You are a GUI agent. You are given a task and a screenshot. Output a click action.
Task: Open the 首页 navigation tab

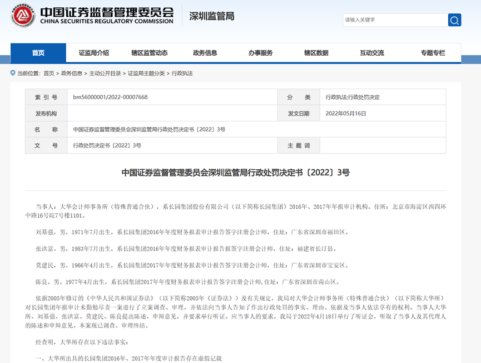[38, 53]
